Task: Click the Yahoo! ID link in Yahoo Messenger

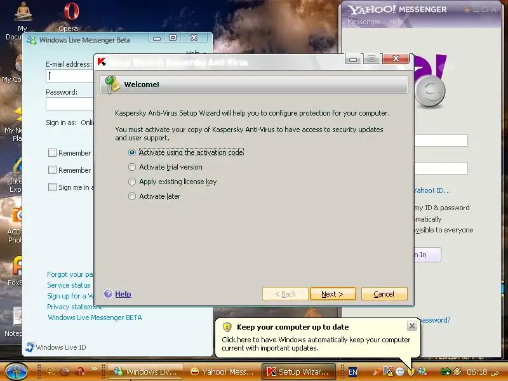Action: click(x=432, y=190)
